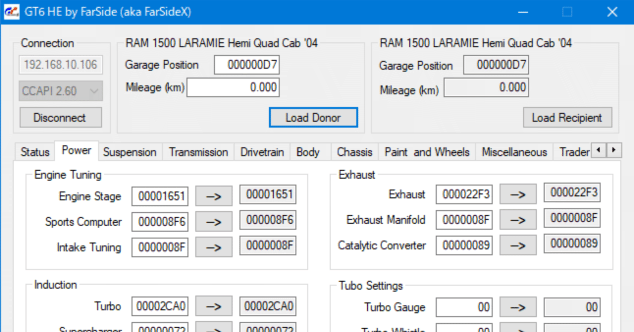The height and width of the screenshot is (332, 634).
Task: Copy Turbo value with arrow button
Action: [213, 306]
